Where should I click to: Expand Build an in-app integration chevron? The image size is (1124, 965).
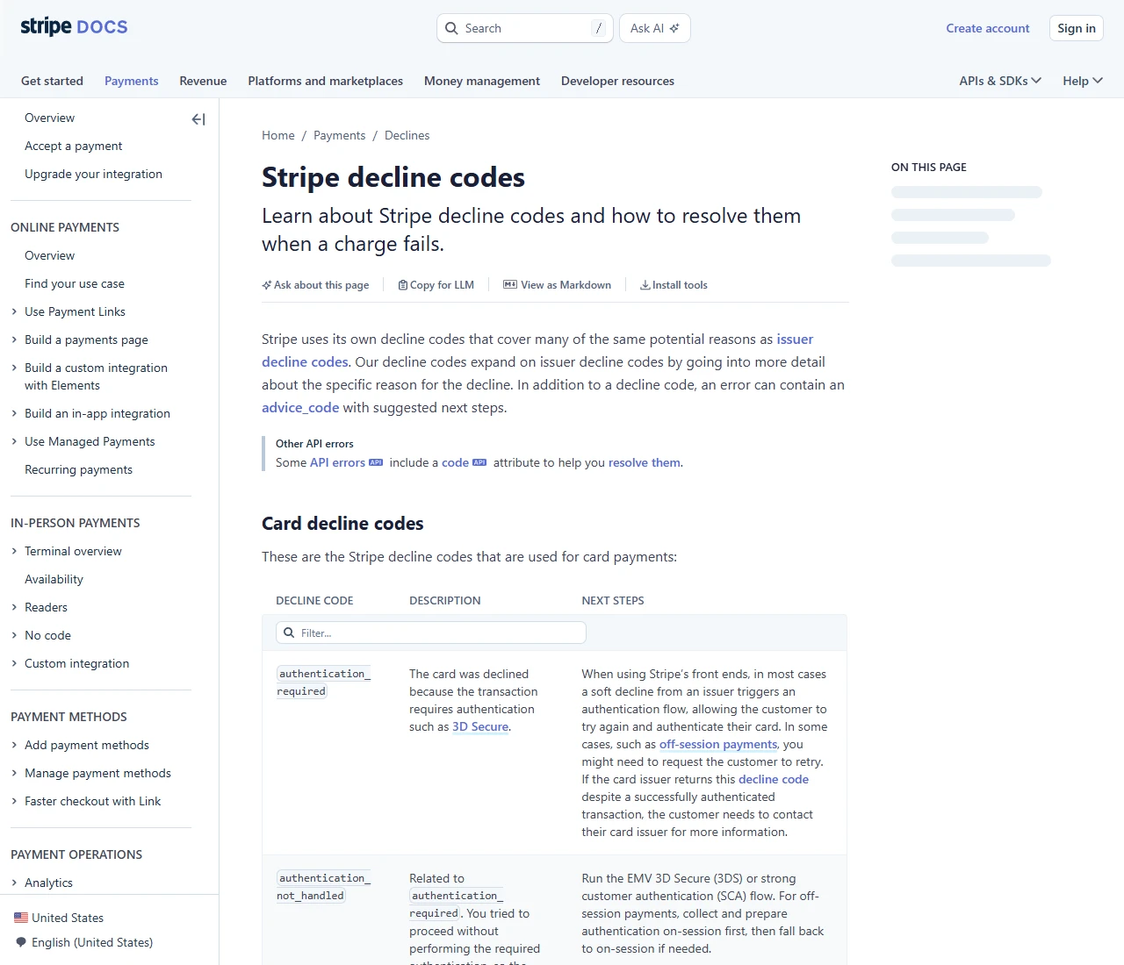coord(14,413)
